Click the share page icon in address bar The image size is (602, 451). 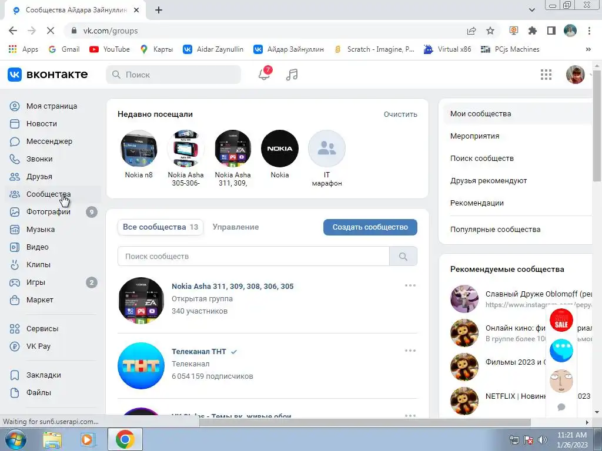point(471,31)
